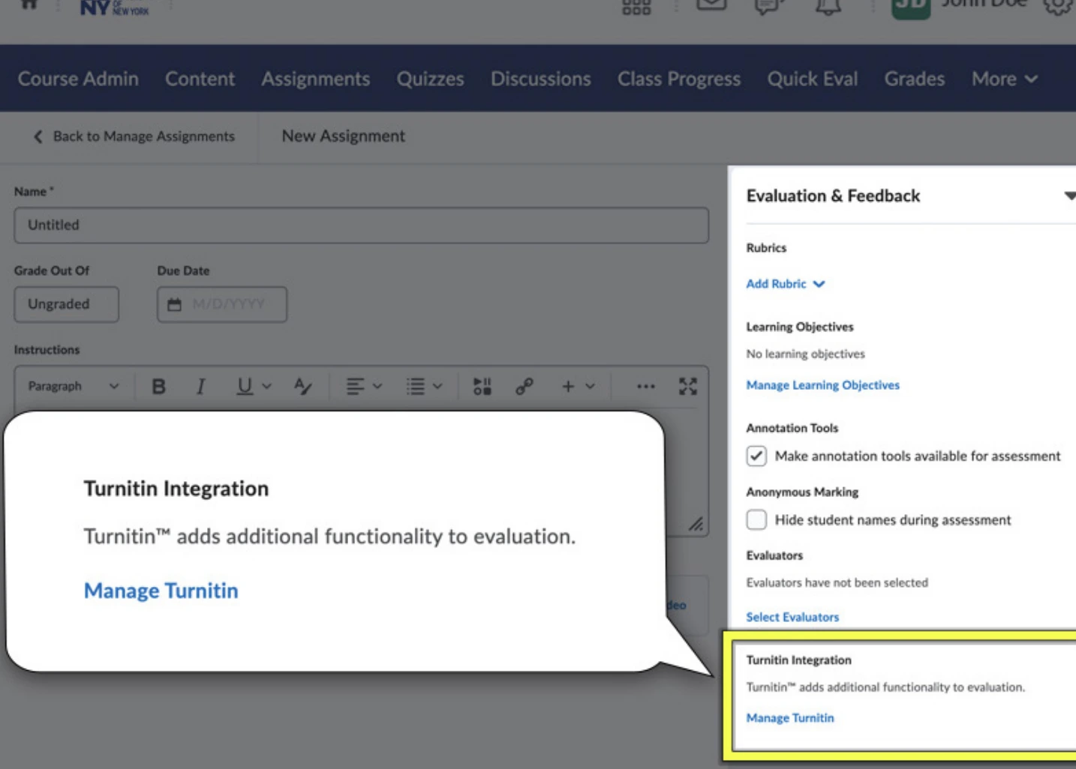Click the JD user avatar
The height and width of the screenshot is (769, 1076).
tap(911, 7)
